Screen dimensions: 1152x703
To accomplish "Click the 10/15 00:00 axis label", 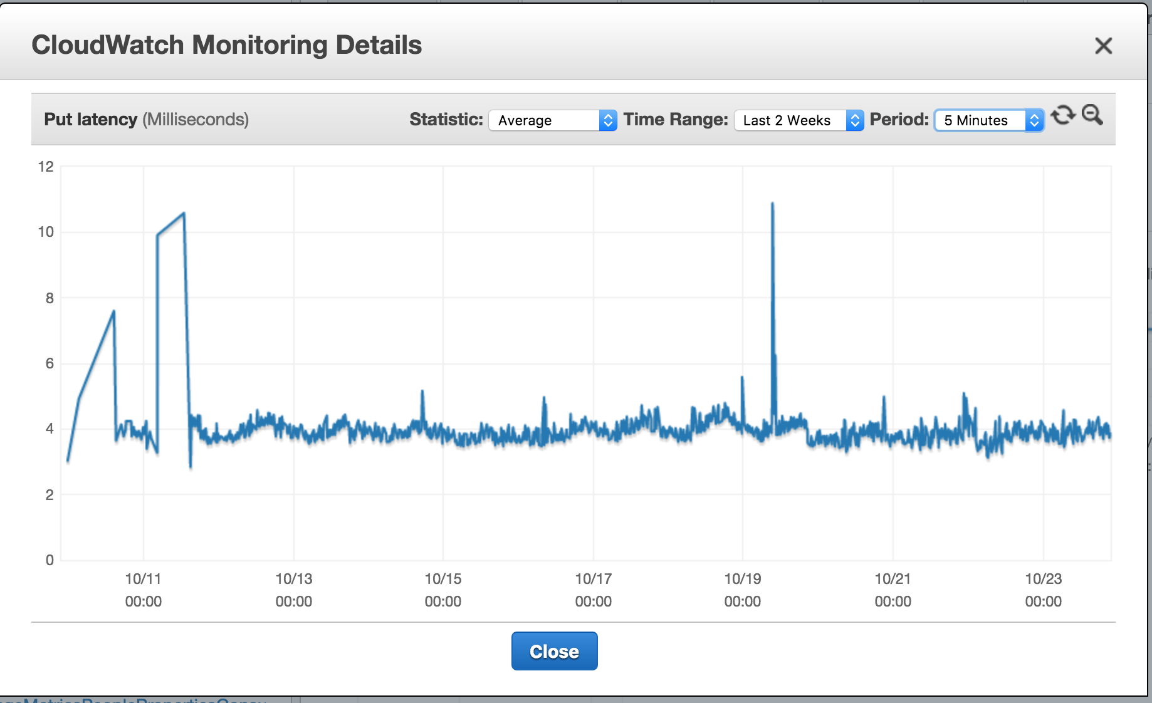I will 443,590.
